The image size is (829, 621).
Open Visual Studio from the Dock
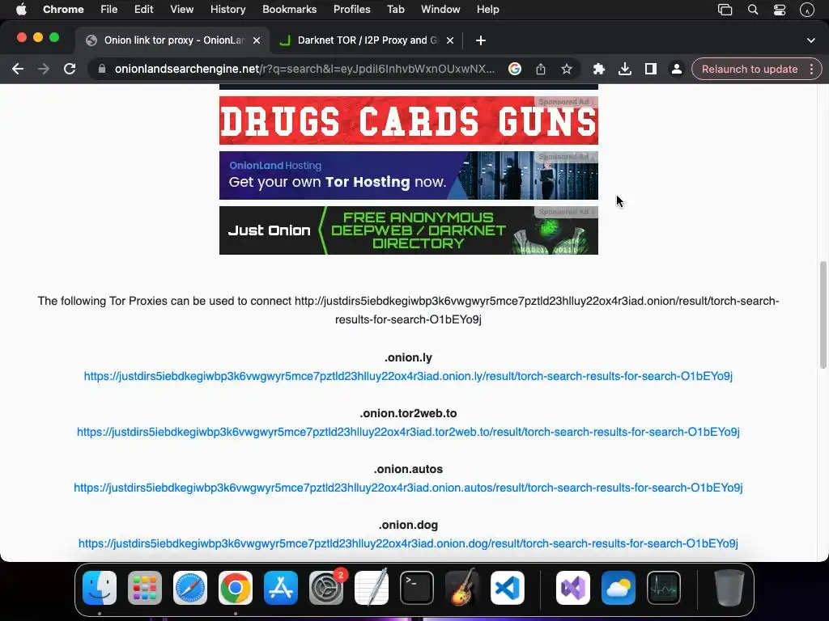[x=573, y=588]
